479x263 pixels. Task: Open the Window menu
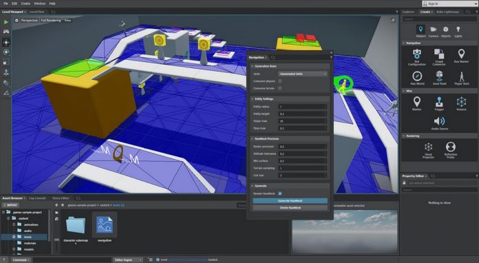(39, 3)
